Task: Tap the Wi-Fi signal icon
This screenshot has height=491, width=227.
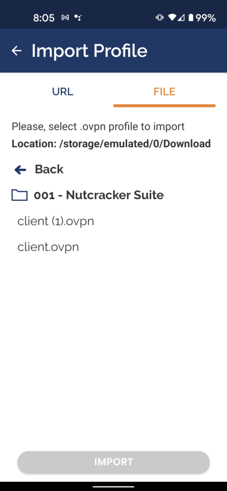Action: click(172, 18)
